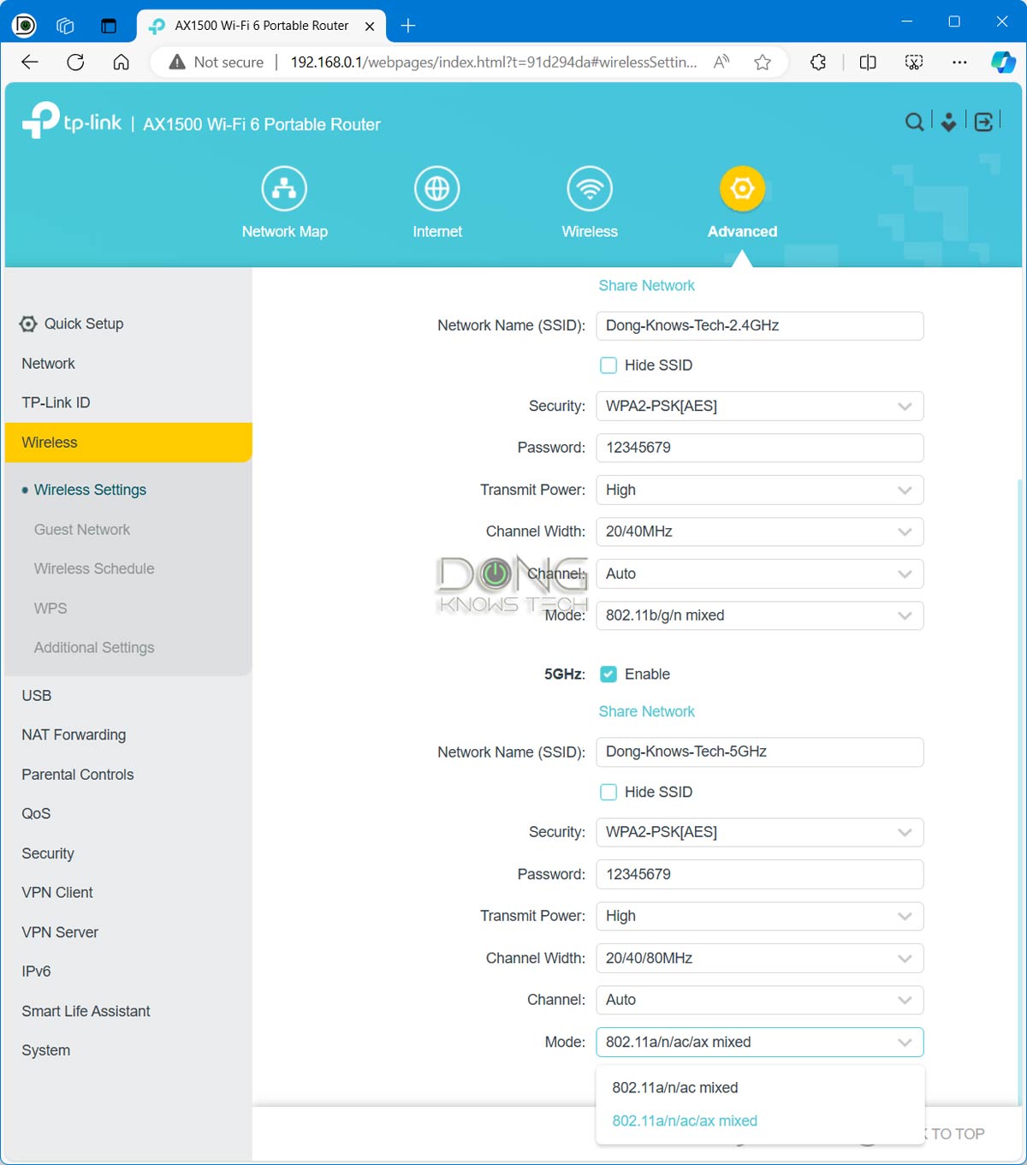Open the 20/40MHz Channel Width dropdown
This screenshot has height=1165, width=1027.
(760, 532)
